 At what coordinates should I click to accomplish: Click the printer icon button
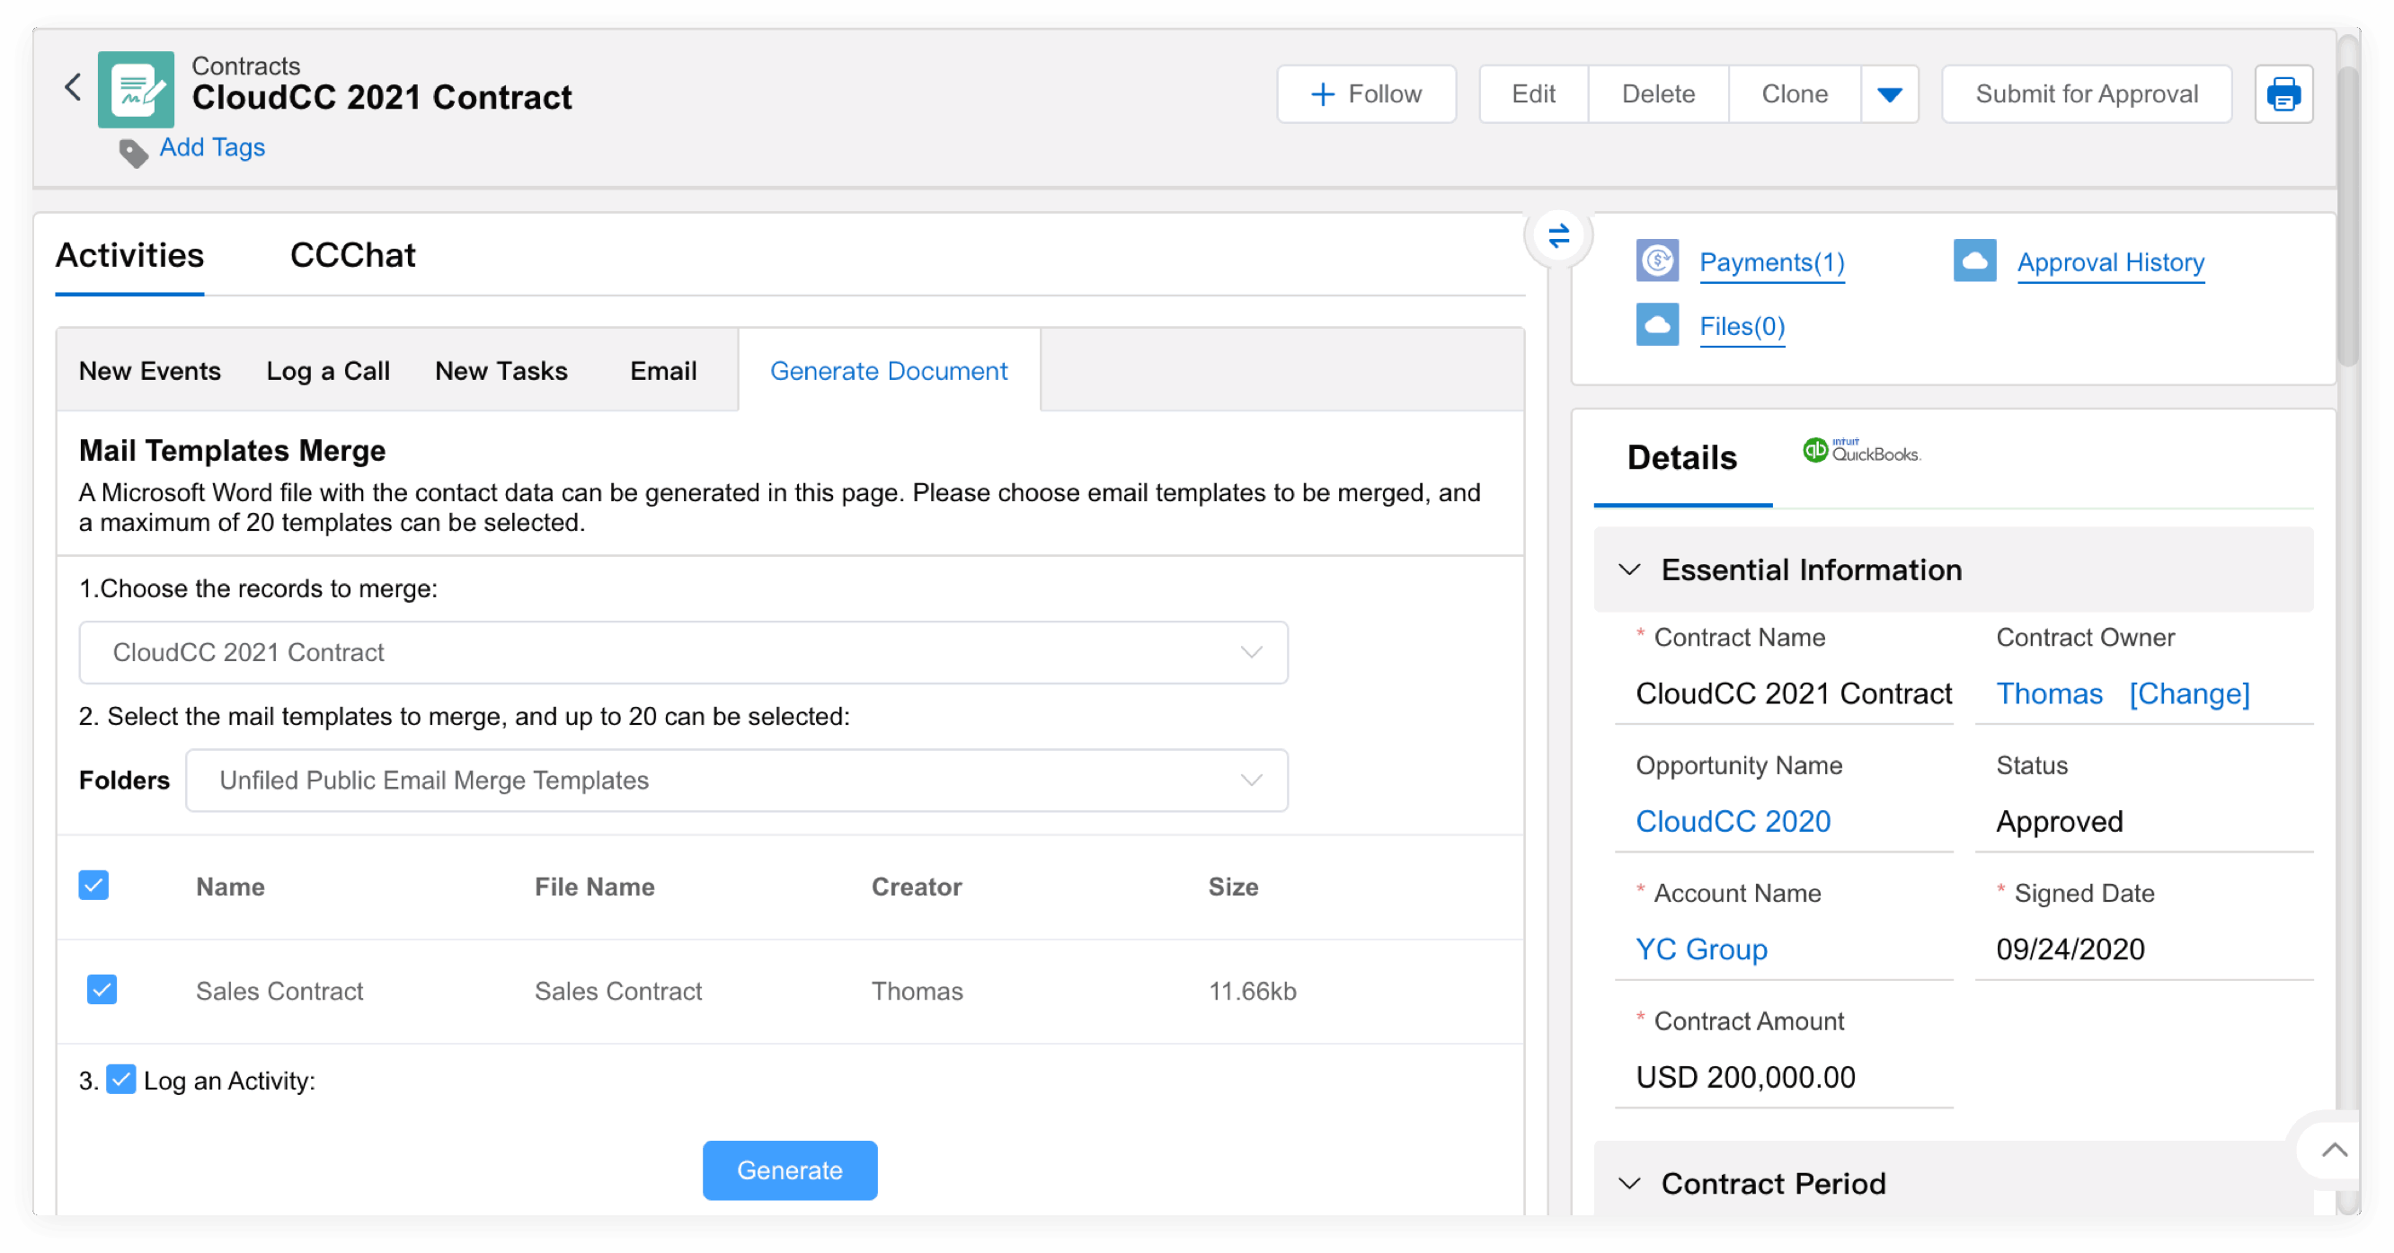click(x=2283, y=93)
